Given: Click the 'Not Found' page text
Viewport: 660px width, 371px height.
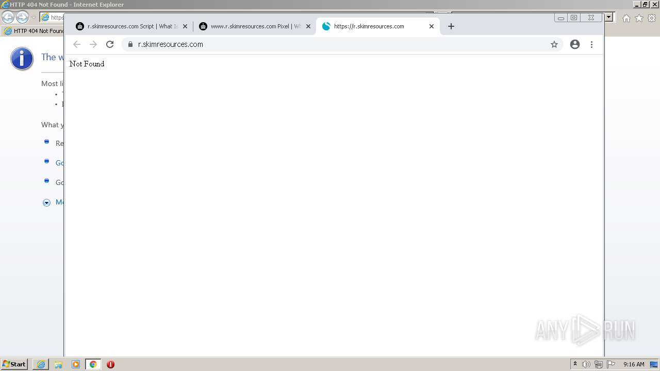Looking at the screenshot, I should click(87, 64).
